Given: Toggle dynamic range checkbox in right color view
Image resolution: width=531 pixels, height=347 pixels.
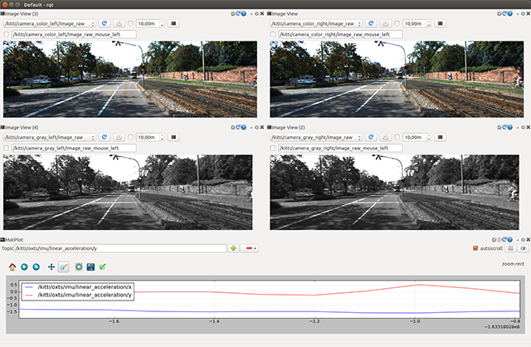Looking at the screenshot, I should point(397,22).
